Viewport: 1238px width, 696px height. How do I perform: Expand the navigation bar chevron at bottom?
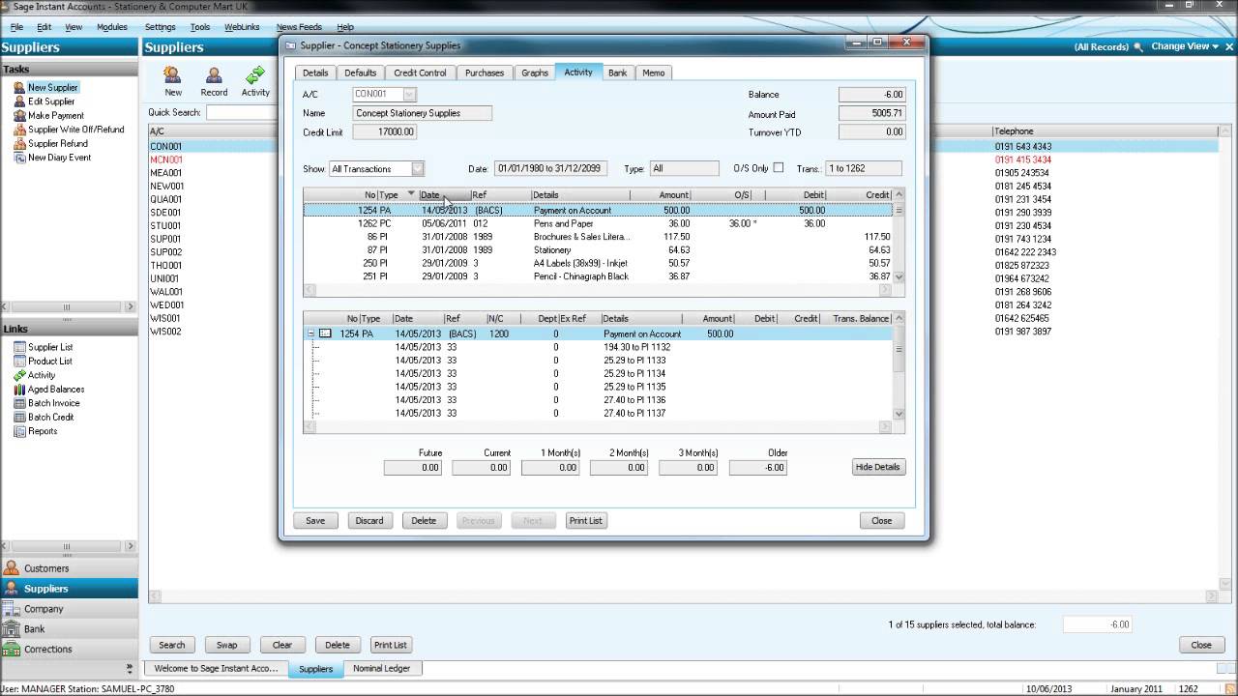point(130,668)
